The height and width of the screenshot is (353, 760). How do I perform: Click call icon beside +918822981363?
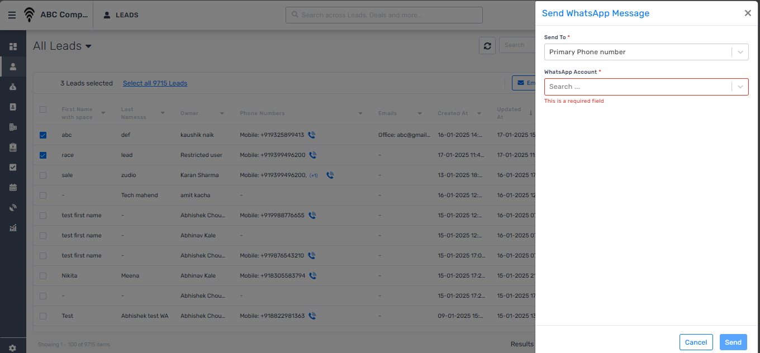coord(312,316)
